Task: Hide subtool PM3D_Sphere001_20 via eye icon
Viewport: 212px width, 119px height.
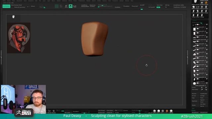Action: [x=207, y=29]
